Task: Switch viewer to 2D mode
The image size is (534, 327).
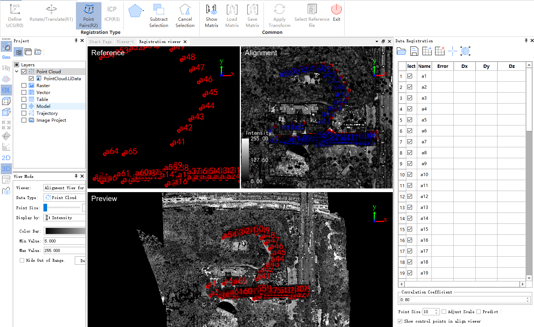Action: (6, 157)
